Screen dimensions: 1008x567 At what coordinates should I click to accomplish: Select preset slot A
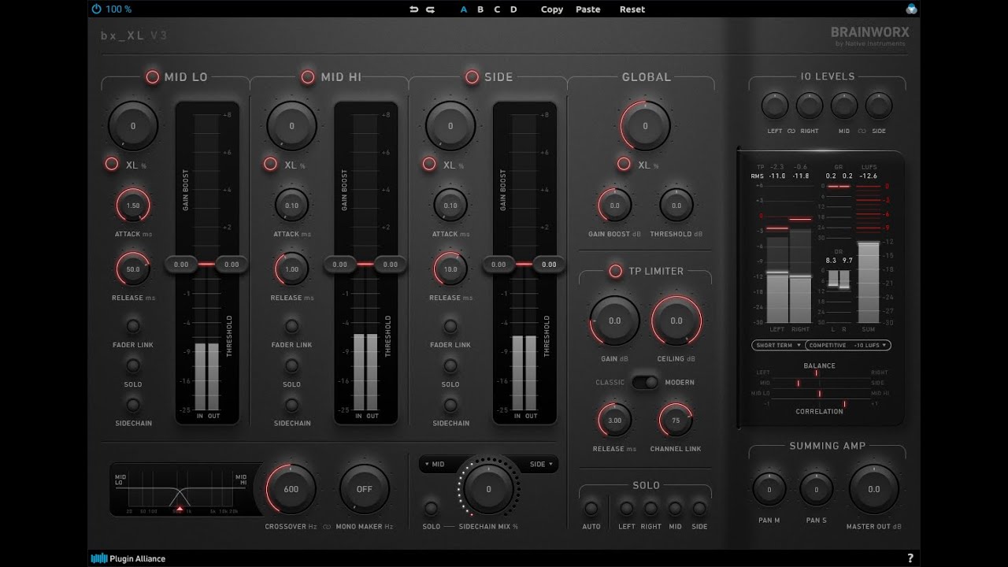[464, 9]
